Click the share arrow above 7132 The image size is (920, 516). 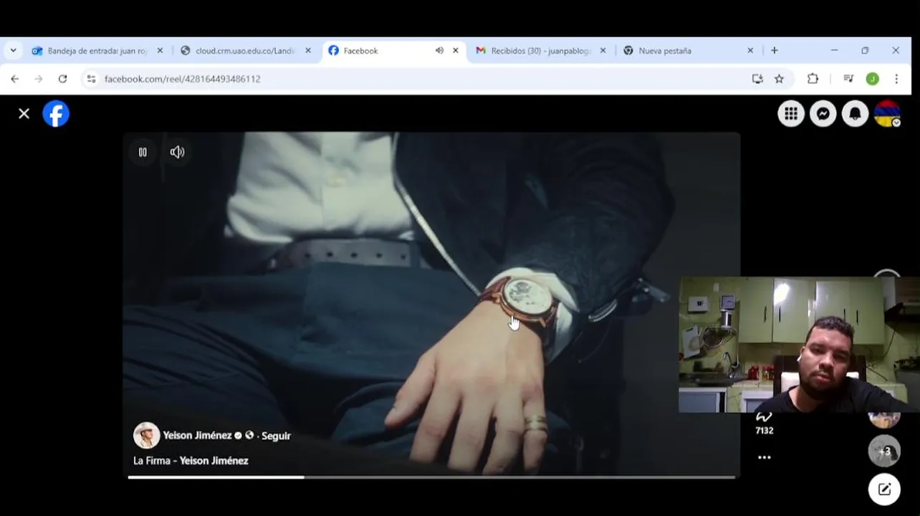click(x=764, y=417)
